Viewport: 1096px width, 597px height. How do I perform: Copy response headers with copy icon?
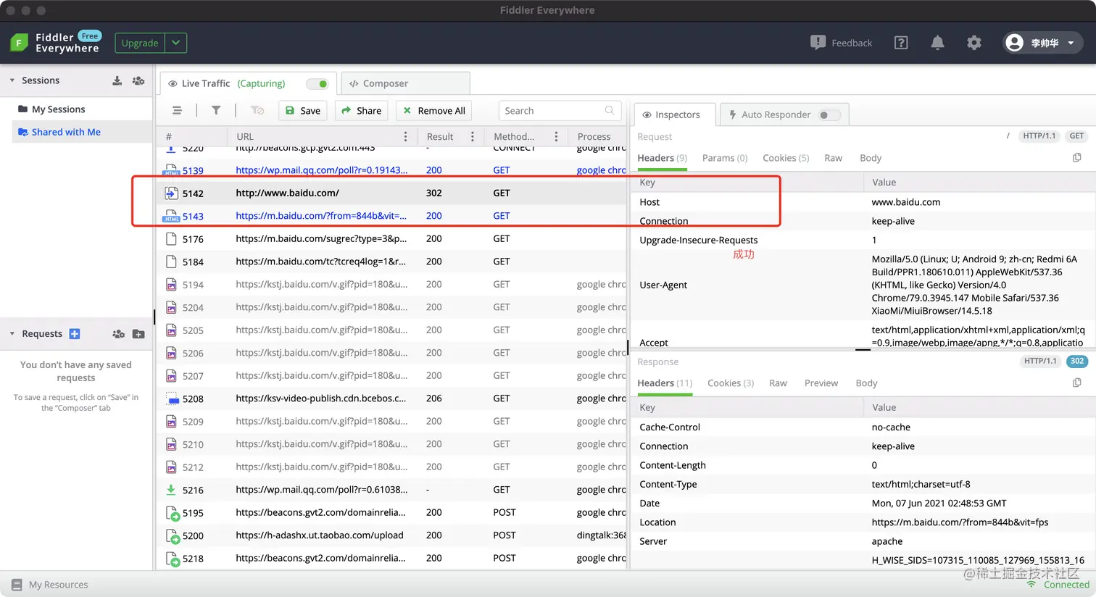pyautogui.click(x=1077, y=383)
